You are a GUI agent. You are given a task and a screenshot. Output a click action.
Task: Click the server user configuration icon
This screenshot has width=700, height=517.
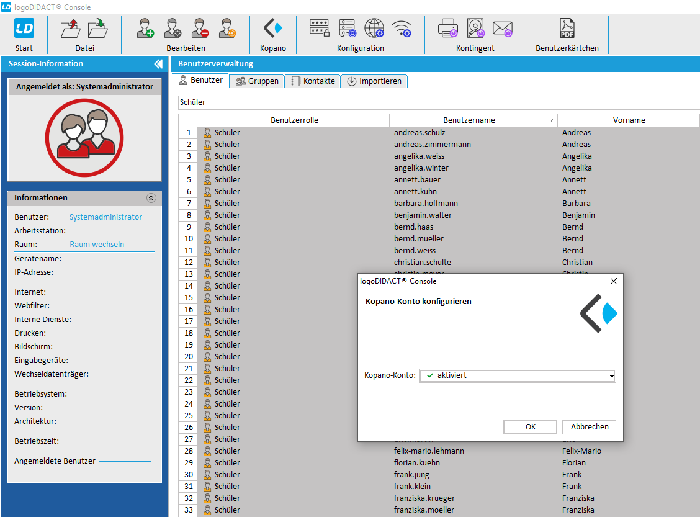coord(347,28)
